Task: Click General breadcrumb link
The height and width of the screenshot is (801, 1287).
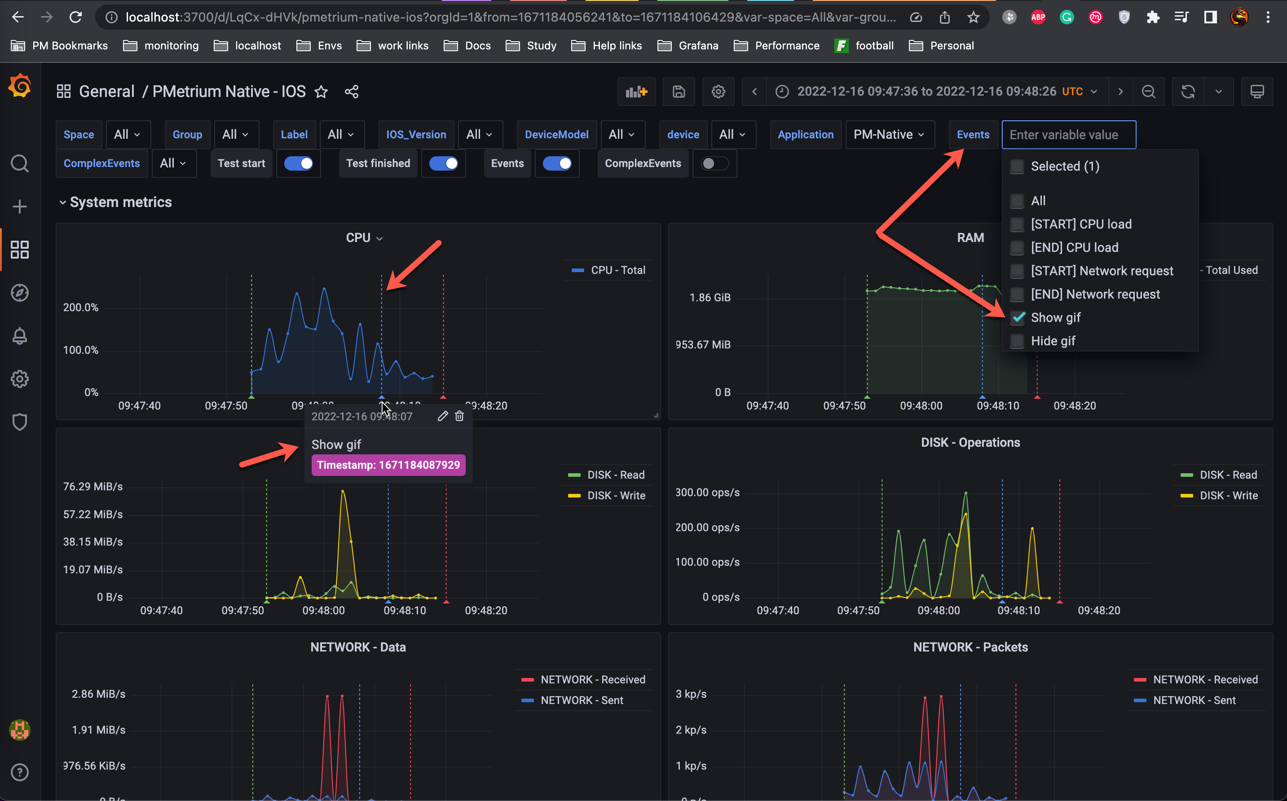Action: coord(106,92)
